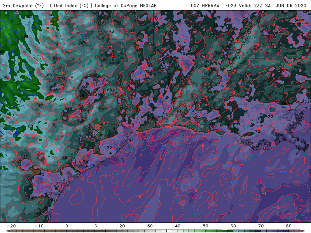Image resolution: width=311 pixels, height=233 pixels.
Task: Click the 30 label on the color scale
Action: 150,226
